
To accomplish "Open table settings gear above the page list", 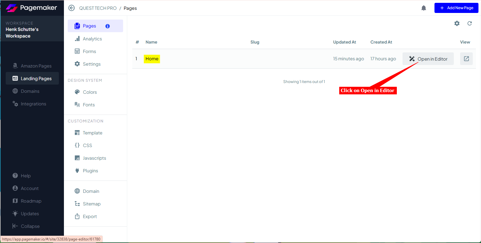I will (x=457, y=23).
